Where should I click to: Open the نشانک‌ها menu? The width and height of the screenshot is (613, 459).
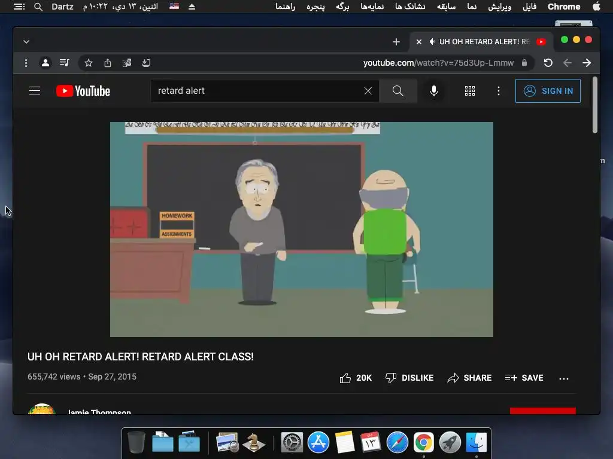pyautogui.click(x=410, y=7)
